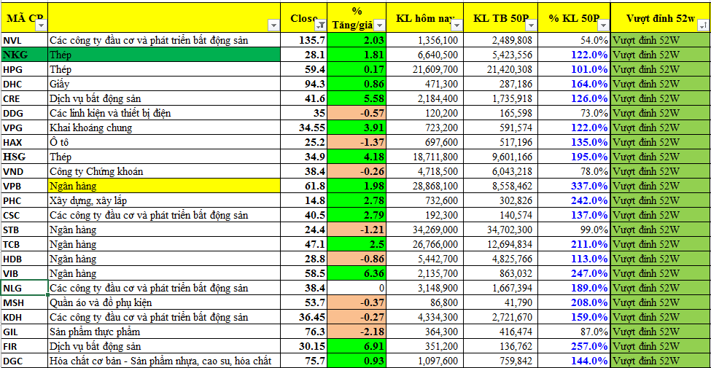Select the 337.0% value for VPB
The image size is (711, 368).
[574, 186]
